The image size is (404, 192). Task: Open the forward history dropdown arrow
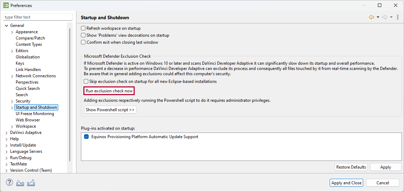point(391,17)
